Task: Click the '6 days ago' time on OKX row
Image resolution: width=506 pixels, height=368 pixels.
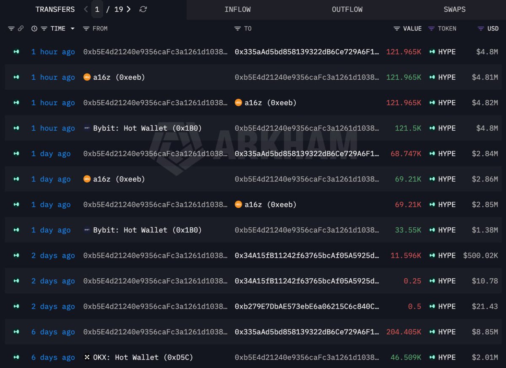Action: (53, 357)
